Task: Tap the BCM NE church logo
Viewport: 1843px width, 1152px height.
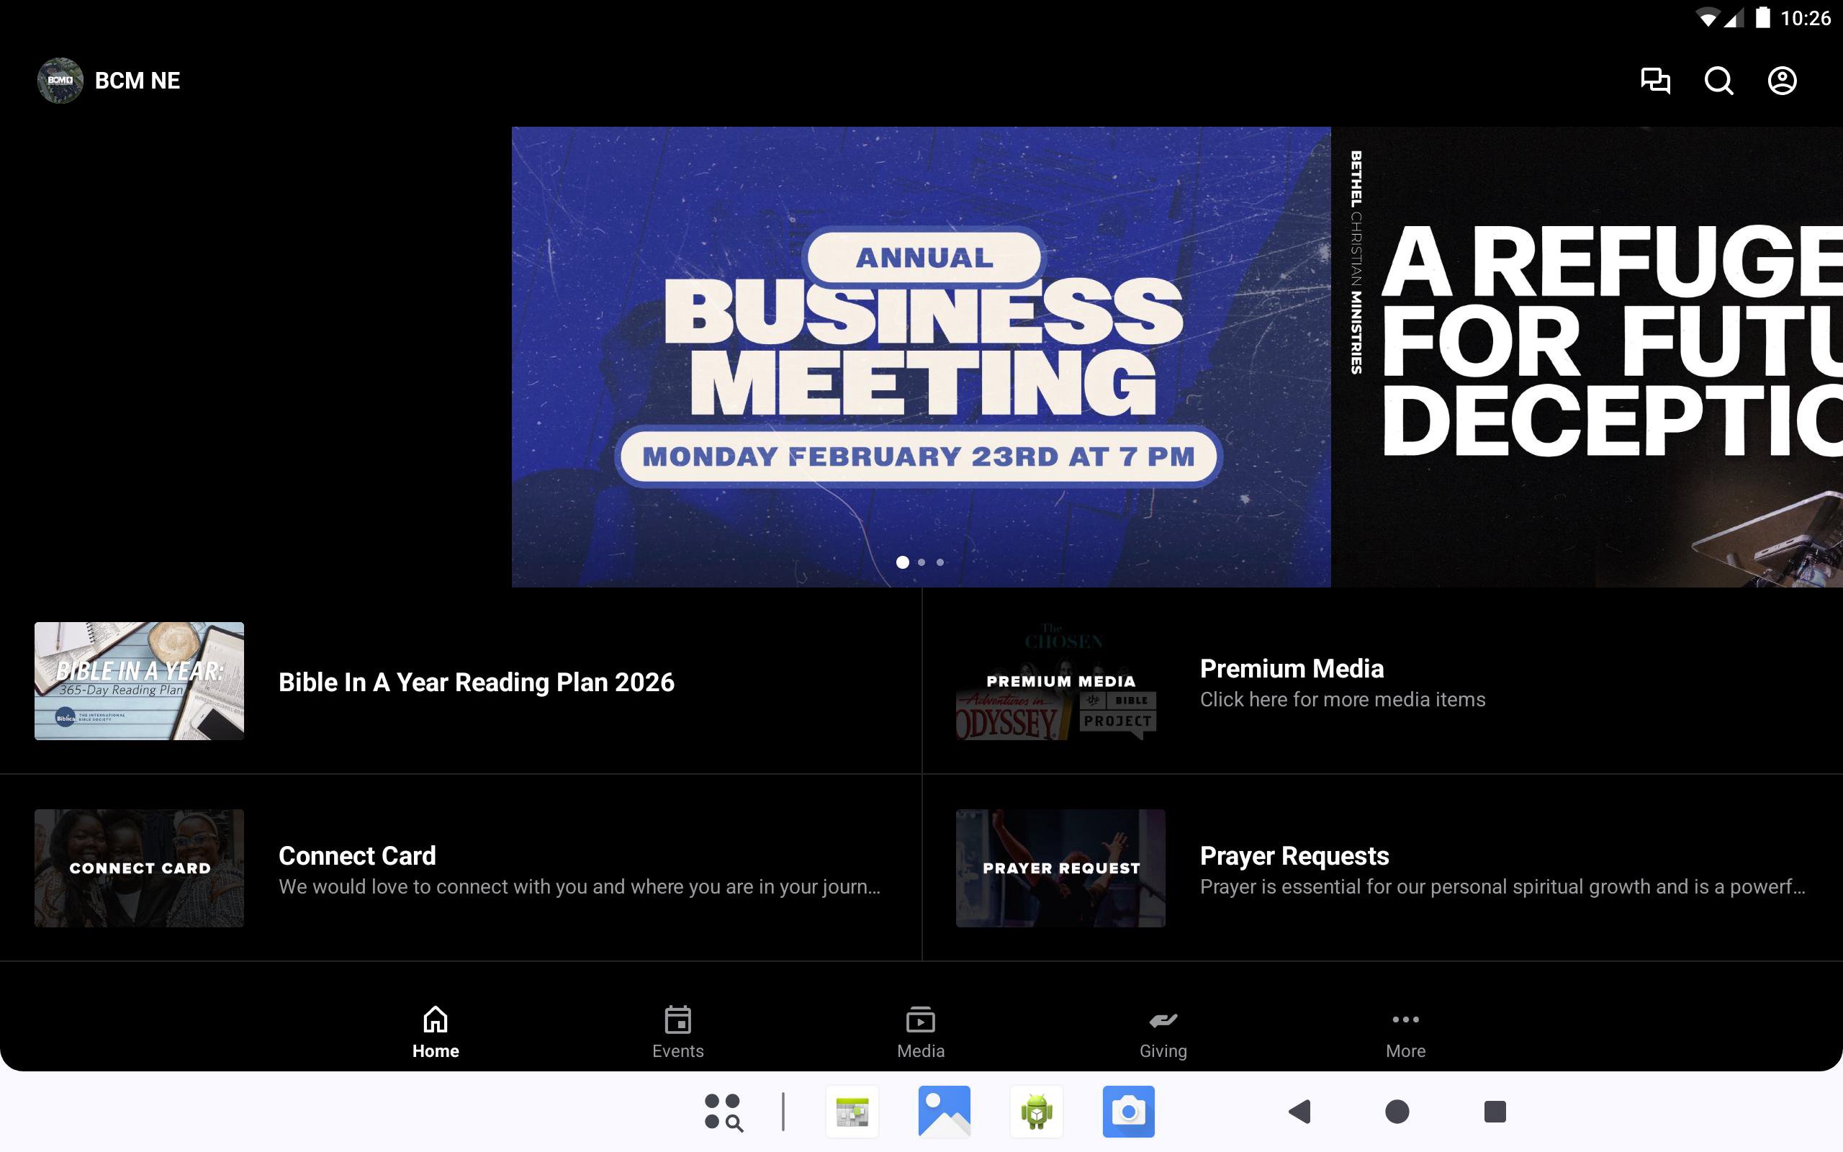Action: click(60, 80)
